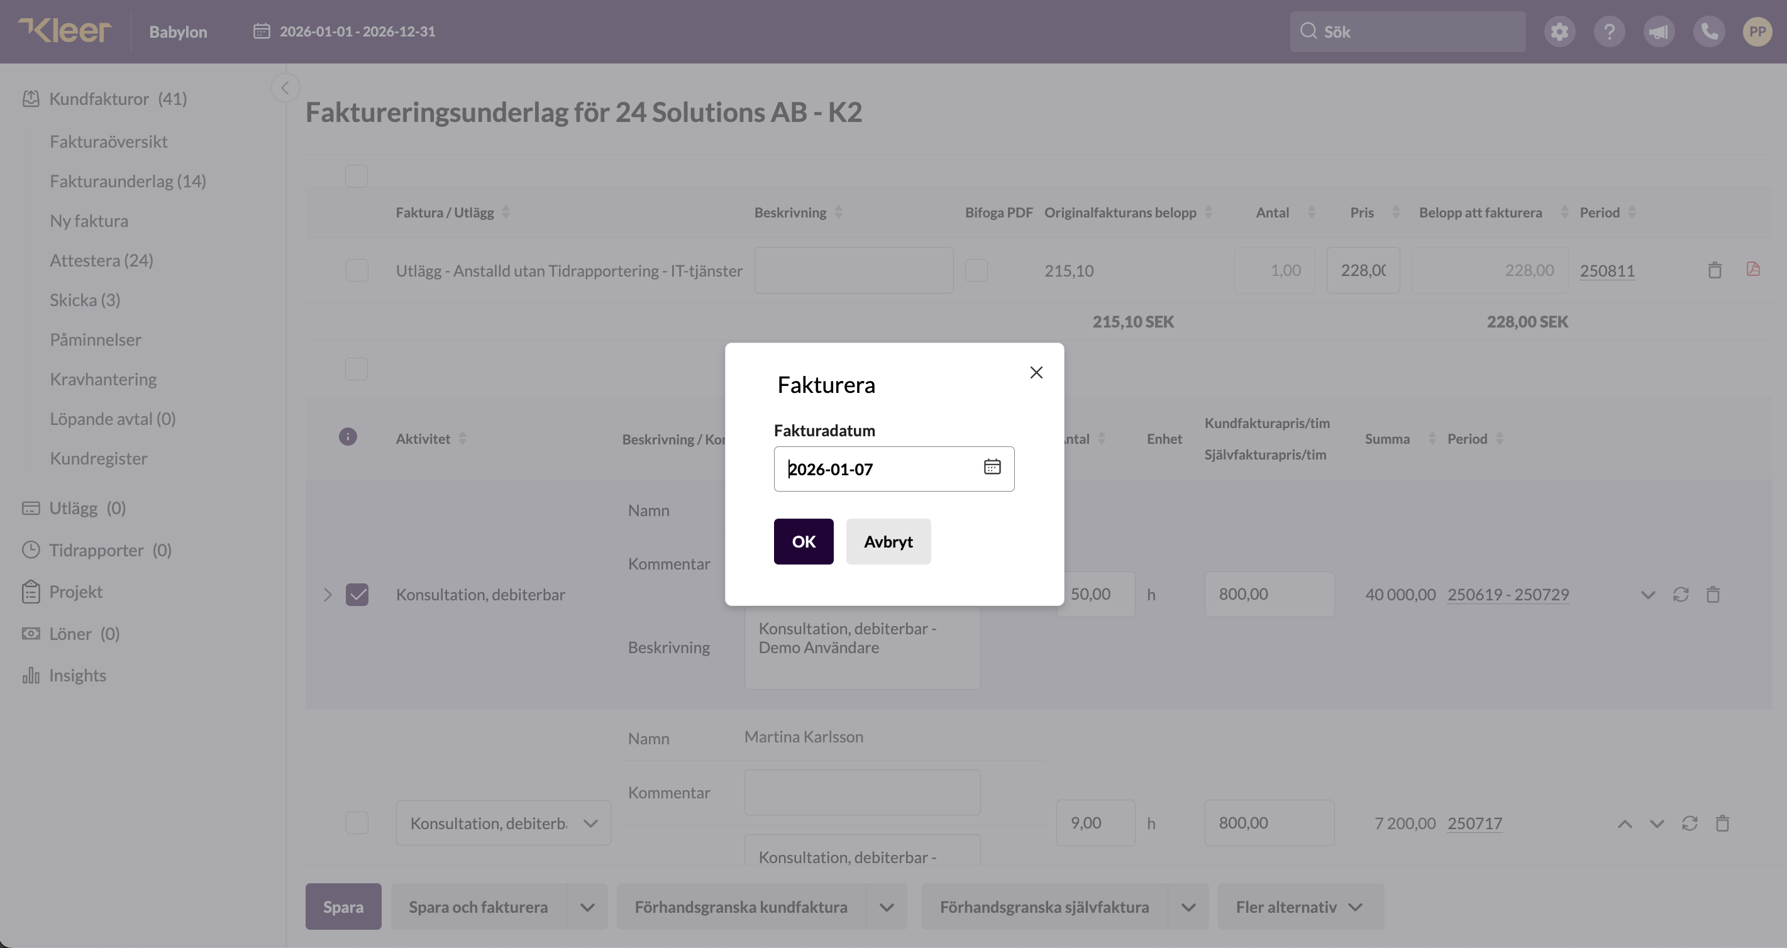Refresh the 40 000,00 row
This screenshot has width=1787, height=948.
pos(1681,594)
